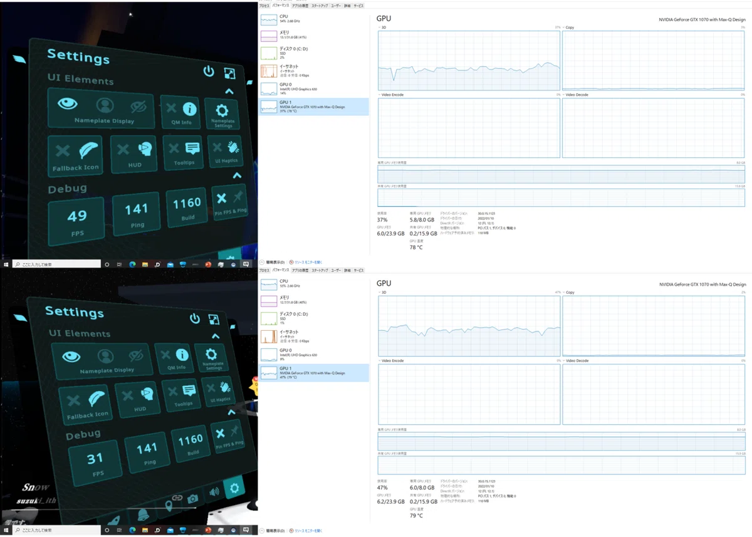
Task: Toggle Fallback Icon in the 49 FPS menu
Action: [x=76, y=155]
